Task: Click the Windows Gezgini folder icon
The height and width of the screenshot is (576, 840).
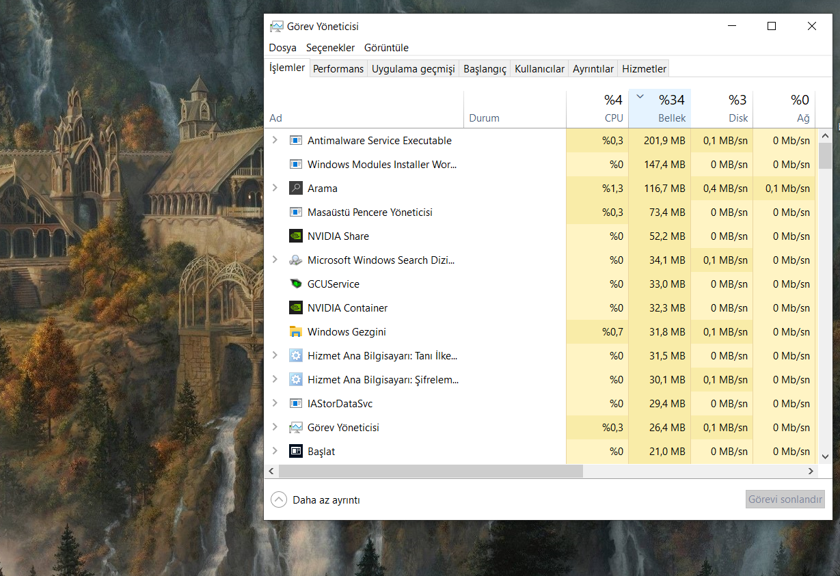Action: (x=296, y=332)
